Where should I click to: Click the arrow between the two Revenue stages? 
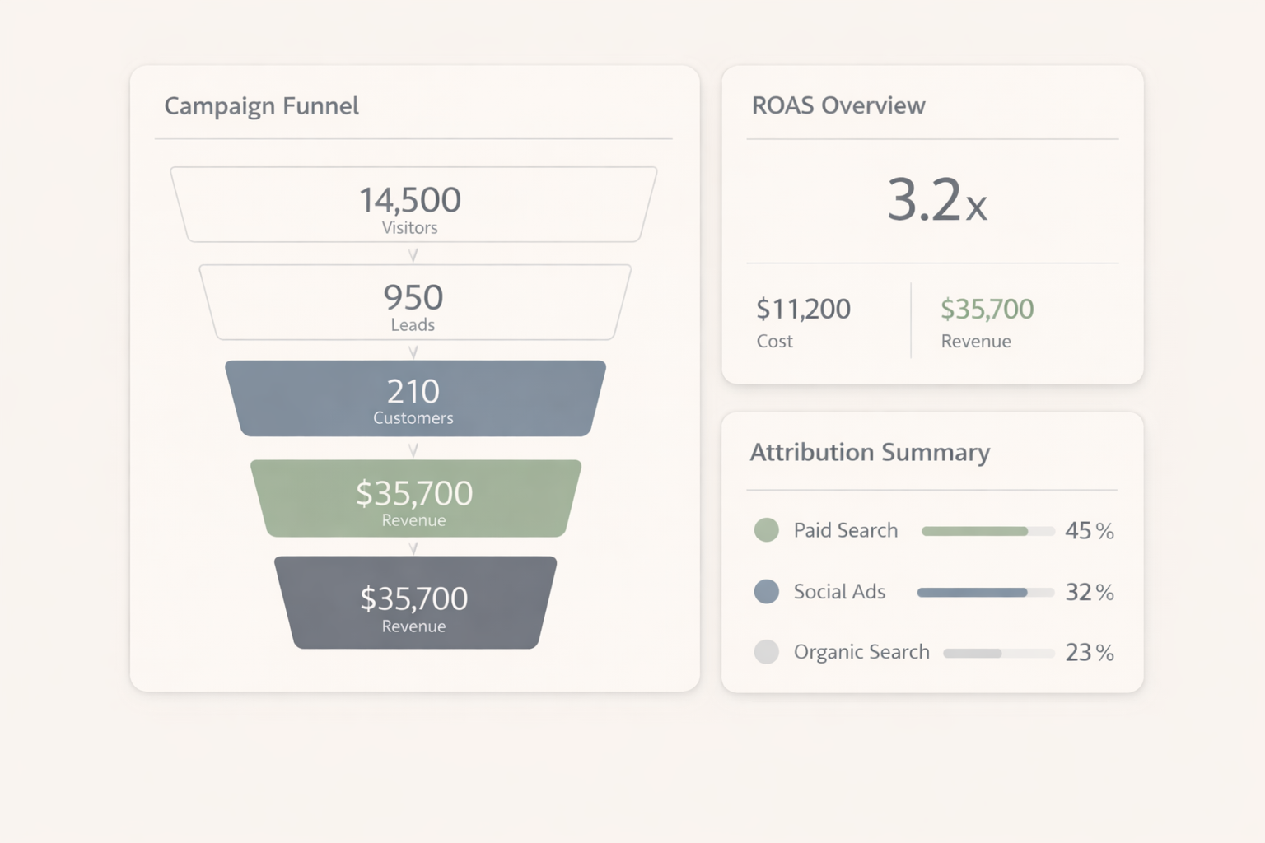(413, 547)
